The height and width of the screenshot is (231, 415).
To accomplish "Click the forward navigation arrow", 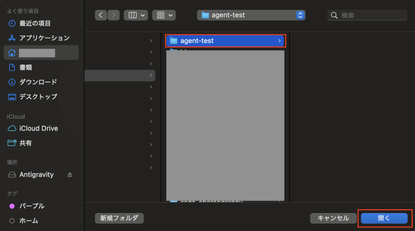I will [113, 15].
